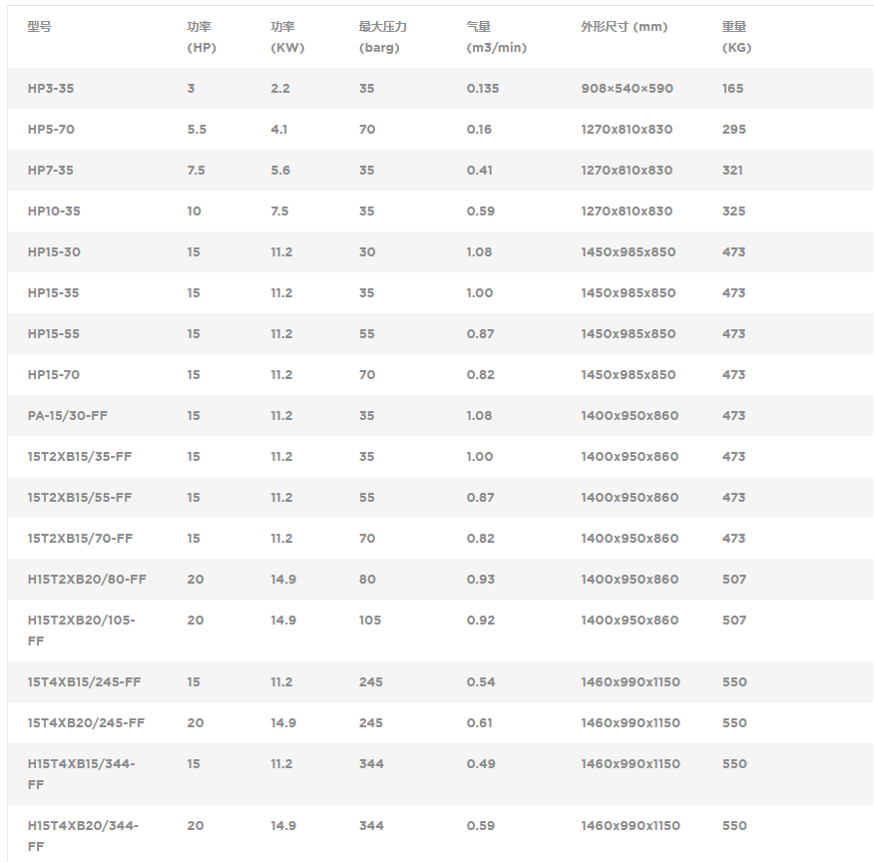874x862 pixels.
Task: Click the HP5-70 model cell
Action: [x=51, y=130]
